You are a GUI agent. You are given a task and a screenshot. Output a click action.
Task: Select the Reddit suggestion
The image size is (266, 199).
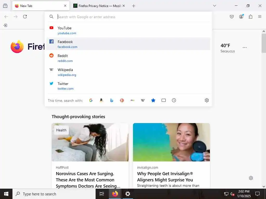click(128, 58)
